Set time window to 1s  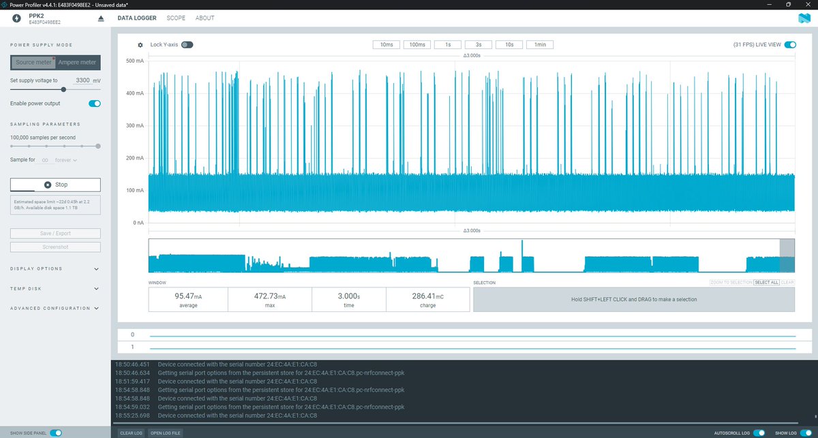pos(448,45)
